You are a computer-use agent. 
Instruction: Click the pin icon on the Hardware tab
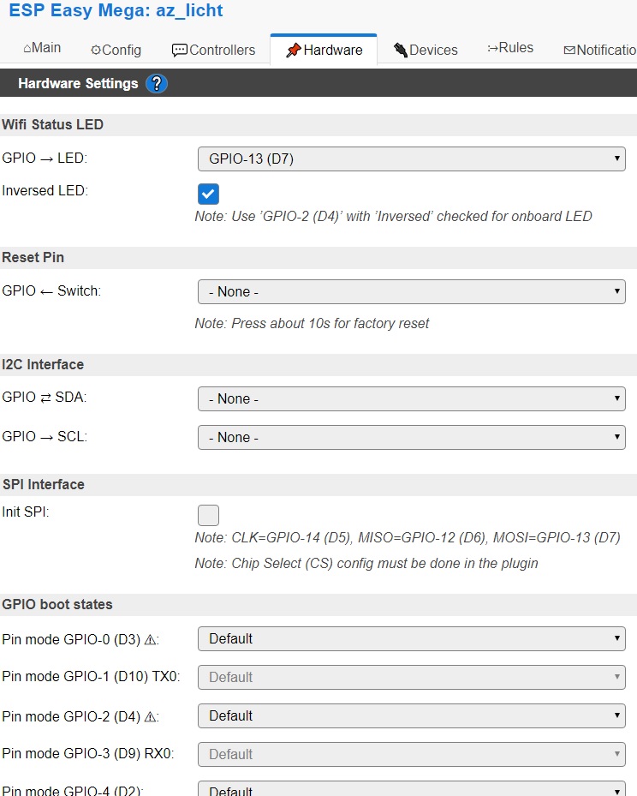[295, 50]
